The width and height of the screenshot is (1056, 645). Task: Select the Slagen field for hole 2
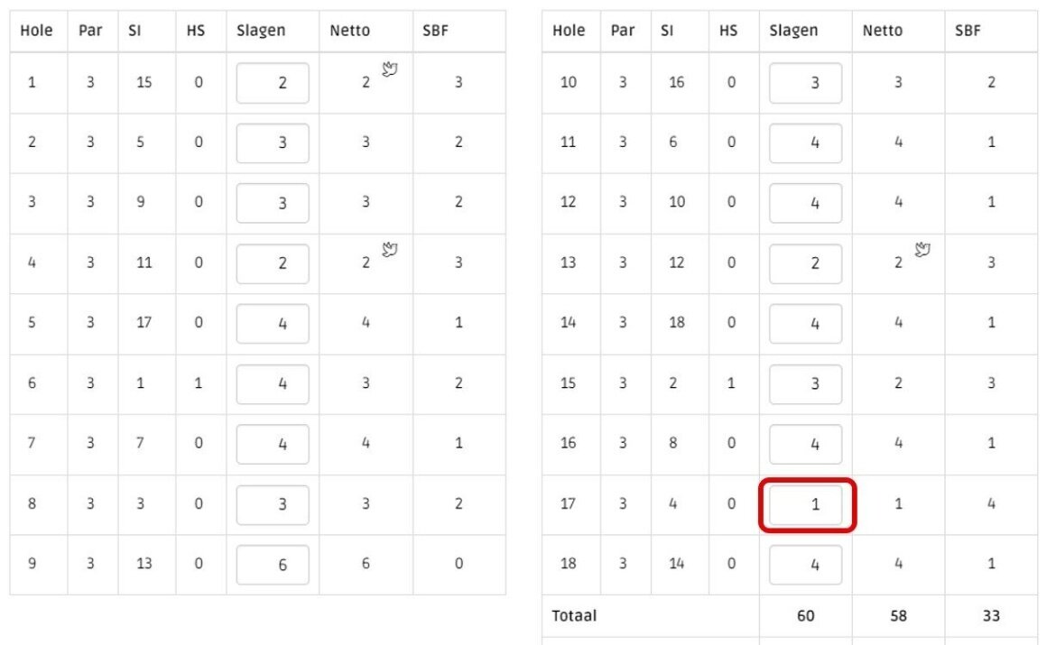(273, 143)
